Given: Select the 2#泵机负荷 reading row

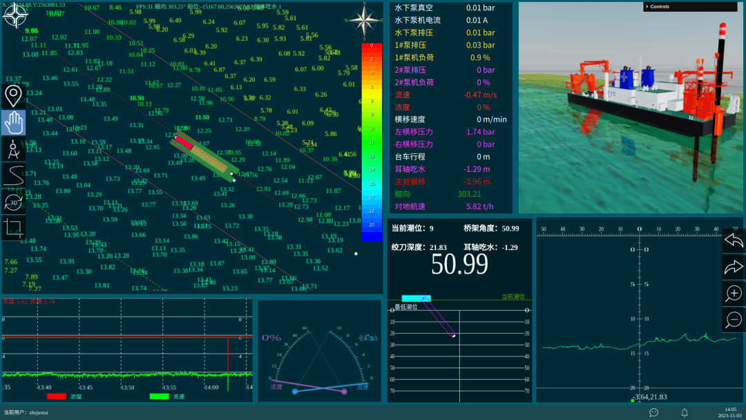Looking at the screenshot, I should coord(450,82).
